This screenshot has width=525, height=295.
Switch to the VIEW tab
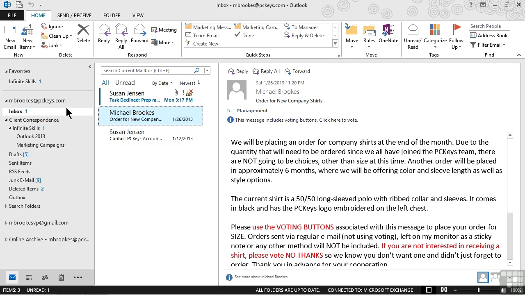(138, 16)
